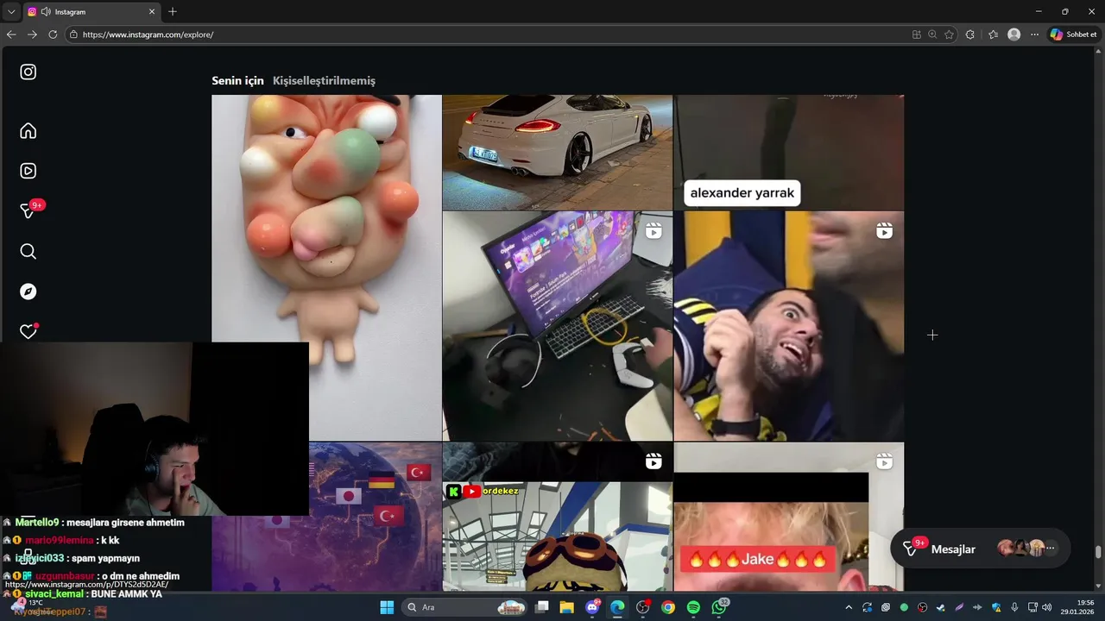The width and height of the screenshot is (1105, 621).
Task: Open the white Porsche car post
Action: [558, 153]
